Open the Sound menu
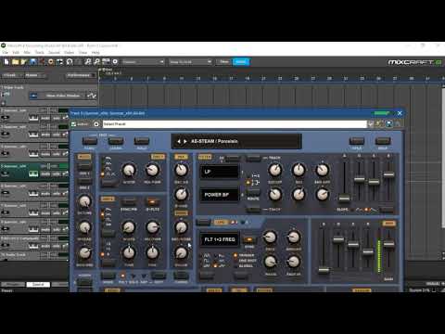Viewport: 445px width, 334px height. [x=54, y=53]
